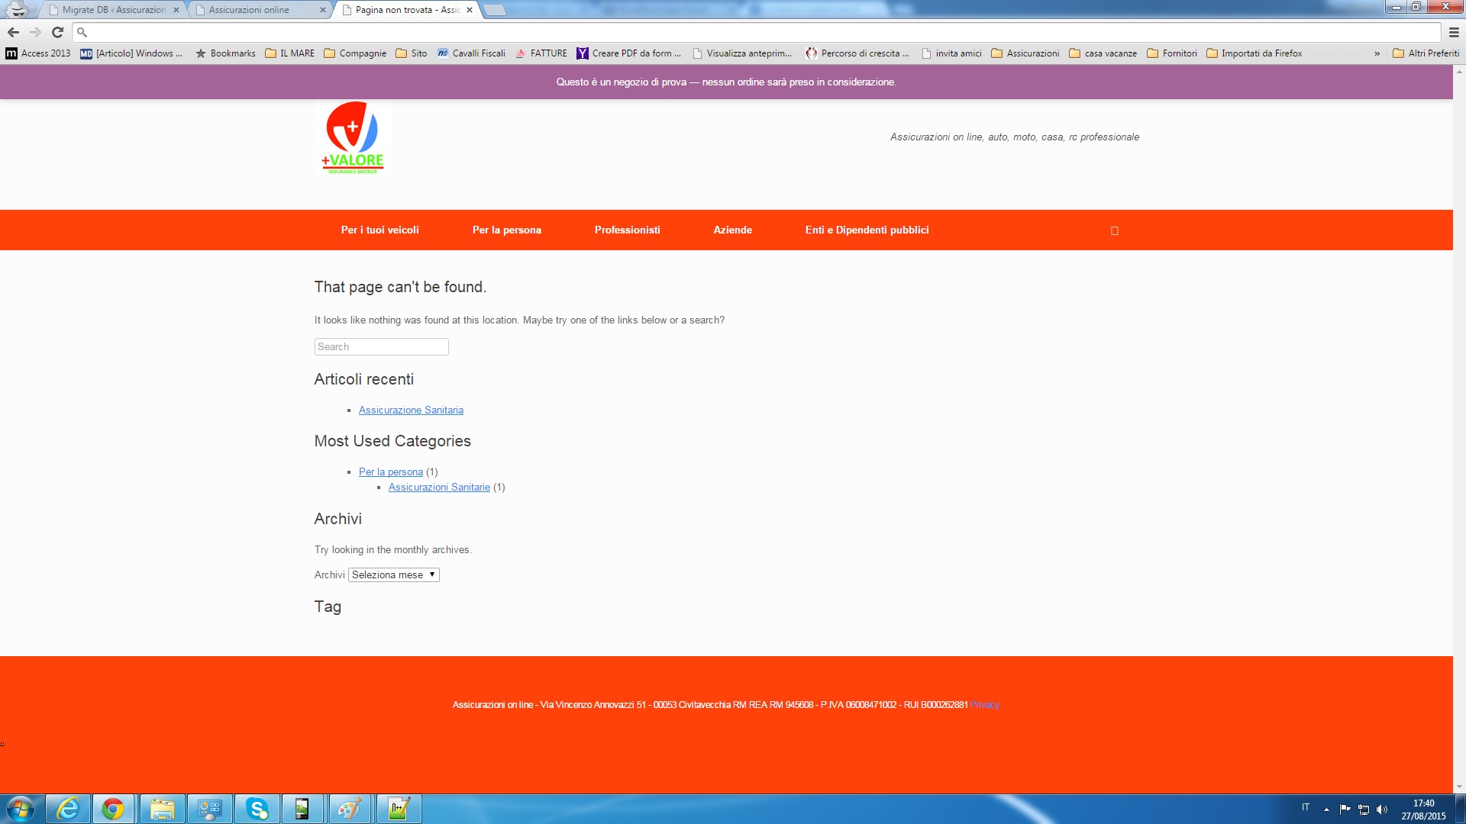Open the Chrome hamburger menu
1466x824 pixels.
1454,32
